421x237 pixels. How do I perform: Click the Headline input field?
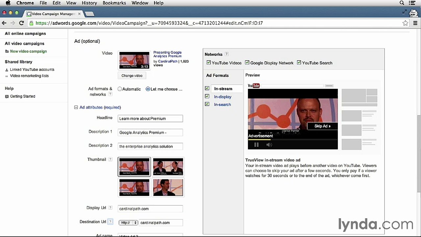(x=150, y=118)
